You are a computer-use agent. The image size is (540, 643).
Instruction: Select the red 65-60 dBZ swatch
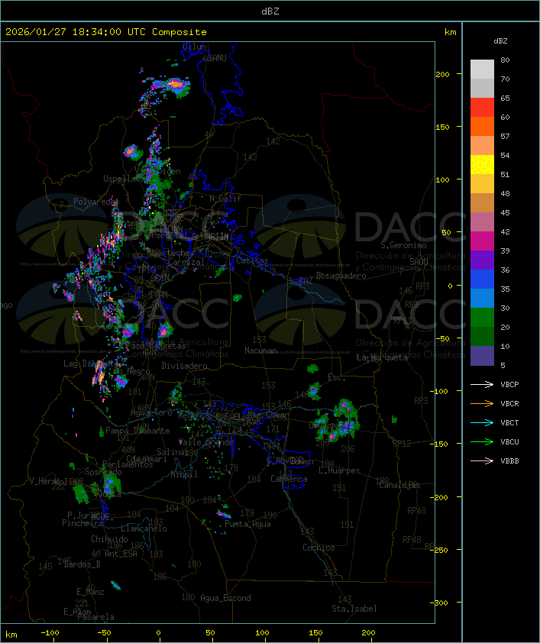pyautogui.click(x=482, y=108)
